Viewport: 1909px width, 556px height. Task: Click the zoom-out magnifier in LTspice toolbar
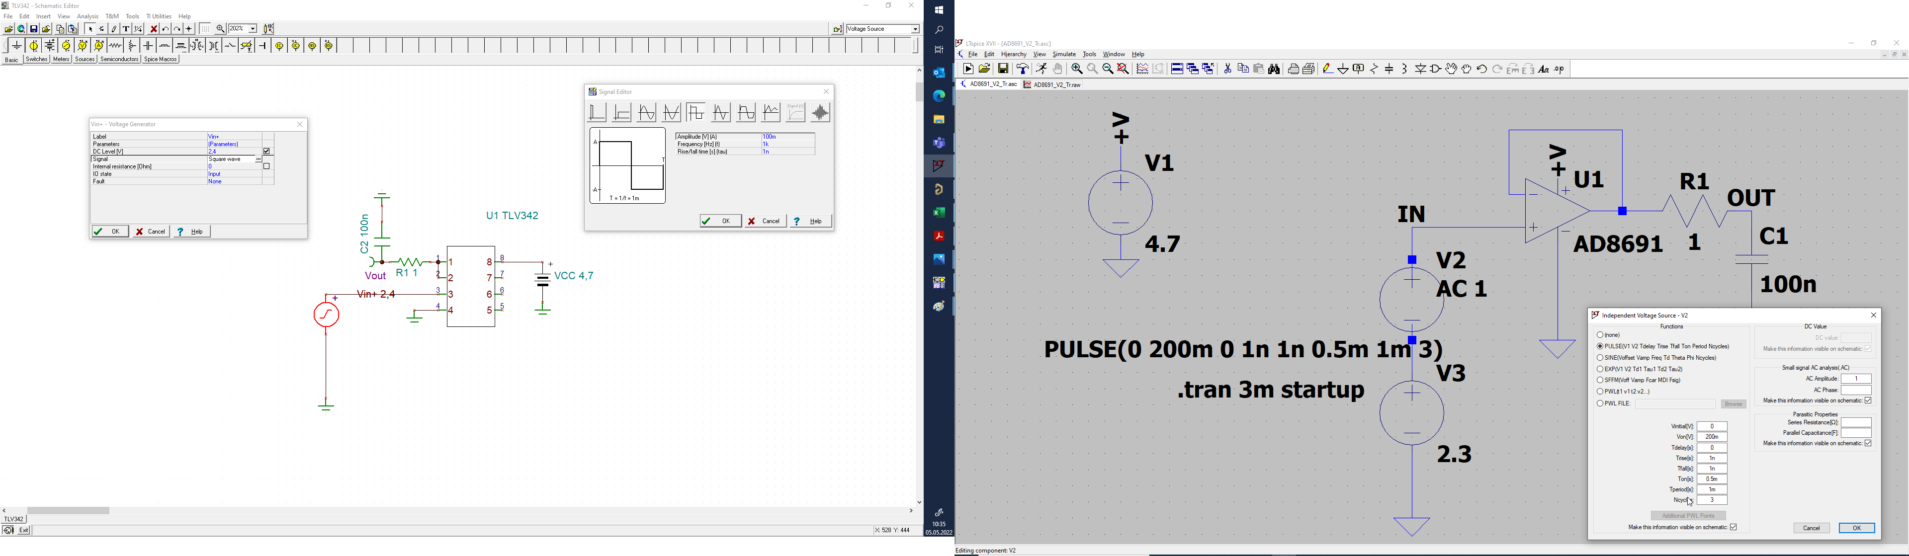1108,69
